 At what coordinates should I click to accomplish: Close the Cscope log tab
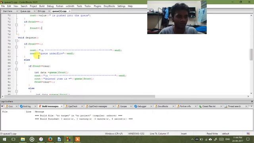click(x=131, y=106)
